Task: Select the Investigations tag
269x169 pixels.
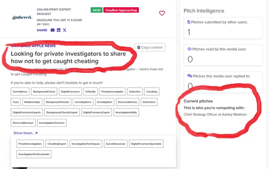Action: 83,102
